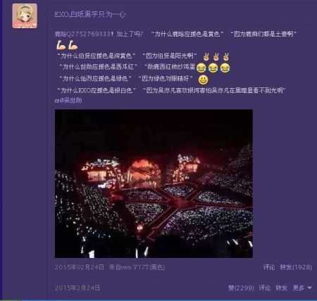This screenshot has height=301, width=317.
Task: Open the 2015年02月24日 timestamp under the photo
Action: [79, 267]
